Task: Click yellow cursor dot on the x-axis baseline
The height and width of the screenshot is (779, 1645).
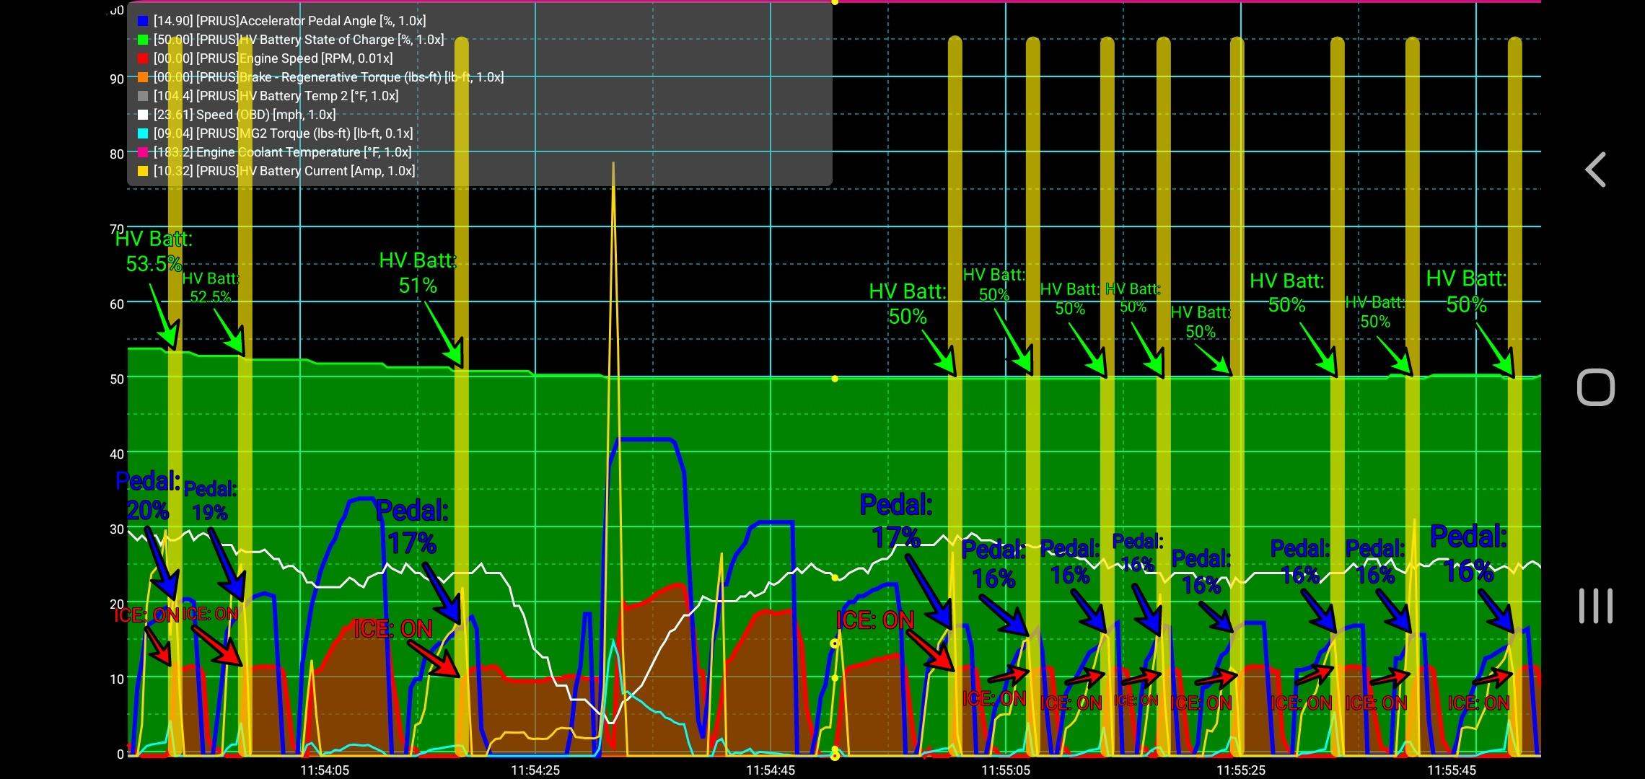Action: 835,755
